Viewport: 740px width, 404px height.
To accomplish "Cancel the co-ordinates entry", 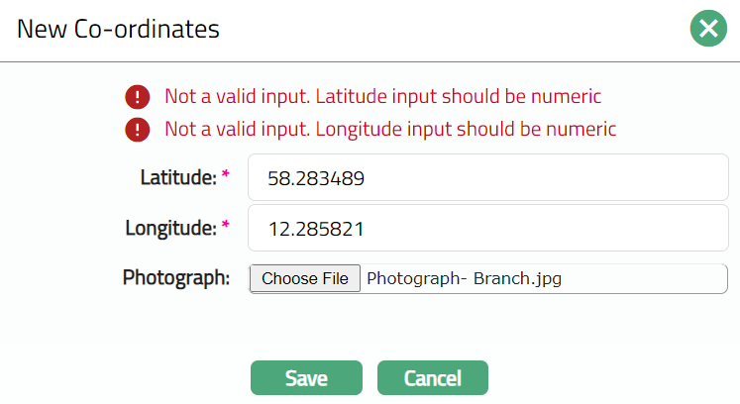I will tap(432, 378).
